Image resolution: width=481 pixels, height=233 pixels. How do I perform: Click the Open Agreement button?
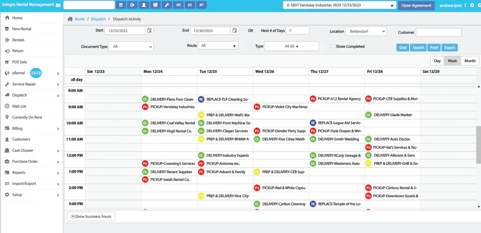click(x=416, y=5)
